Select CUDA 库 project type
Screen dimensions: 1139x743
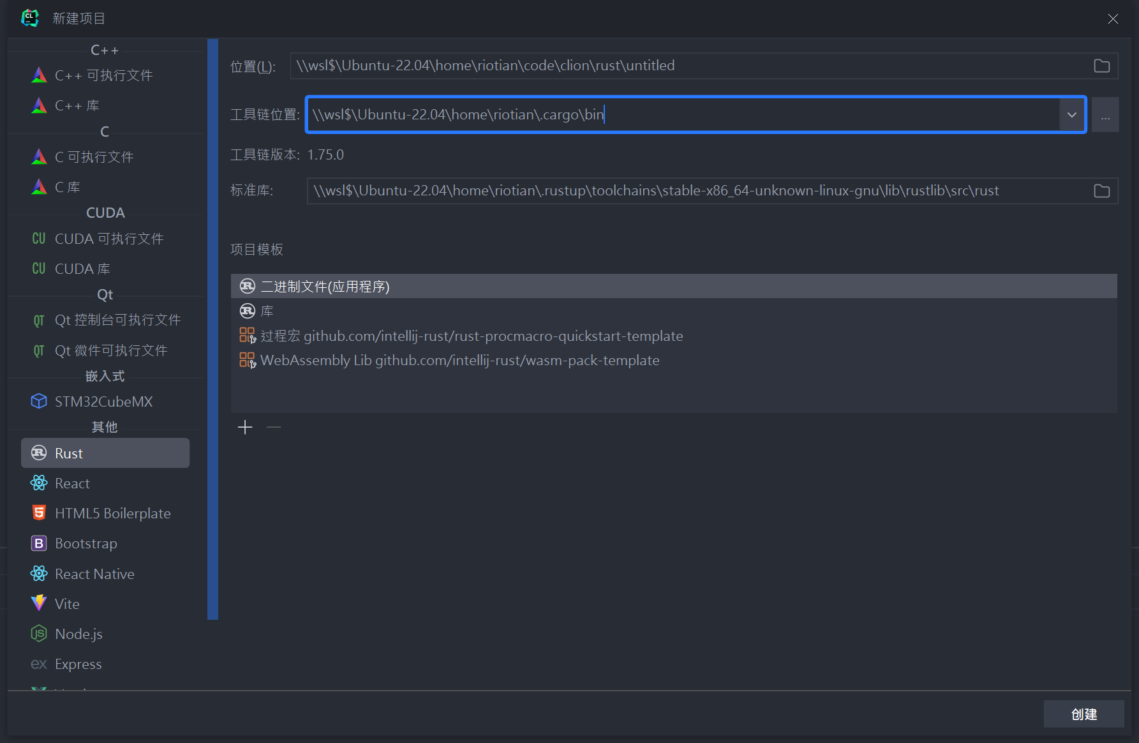105,269
